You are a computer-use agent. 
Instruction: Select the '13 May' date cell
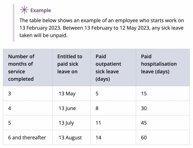67,94
